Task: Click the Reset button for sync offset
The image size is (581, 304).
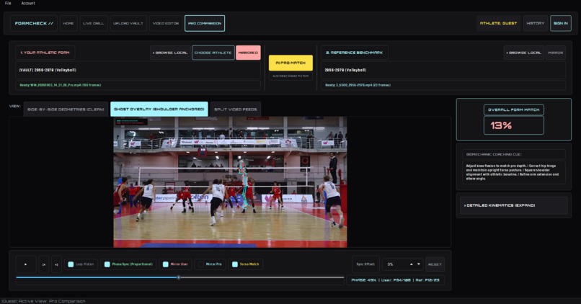Action: pyautogui.click(x=435, y=264)
